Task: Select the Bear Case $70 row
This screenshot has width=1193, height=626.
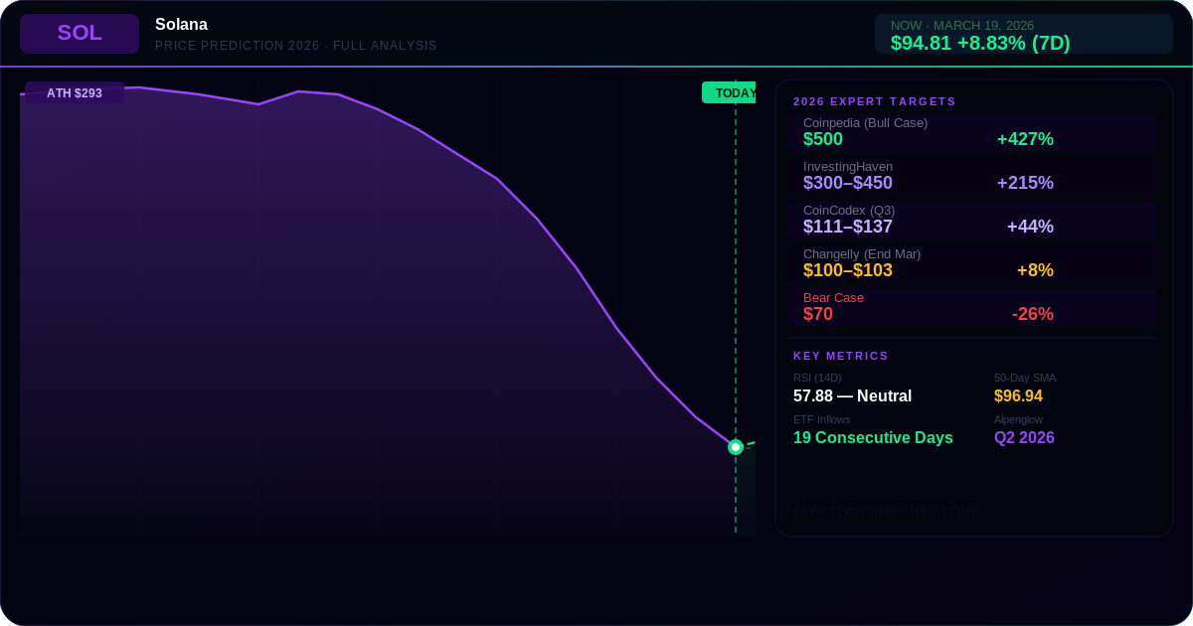Action: pyautogui.click(x=972, y=306)
